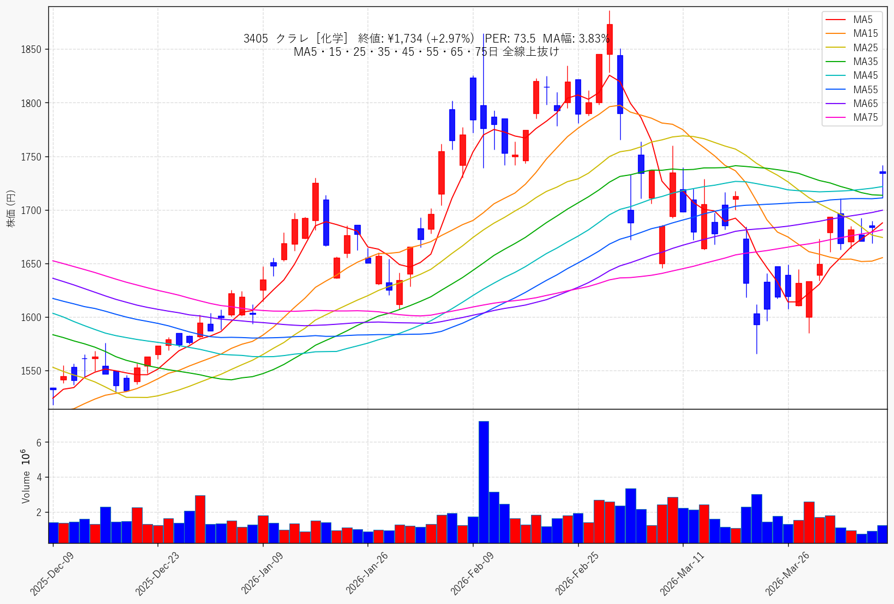894x604 pixels.
Task: Click the 1850 price tick label
Action: point(30,49)
